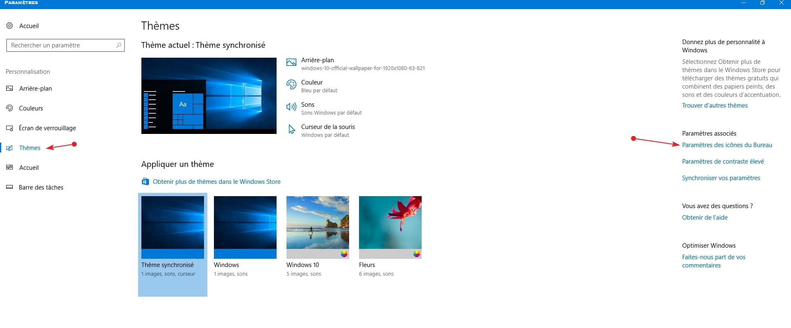This screenshot has height=328, width=791.
Task: Open Paramètres de contraste élevé link
Action: pos(723,162)
